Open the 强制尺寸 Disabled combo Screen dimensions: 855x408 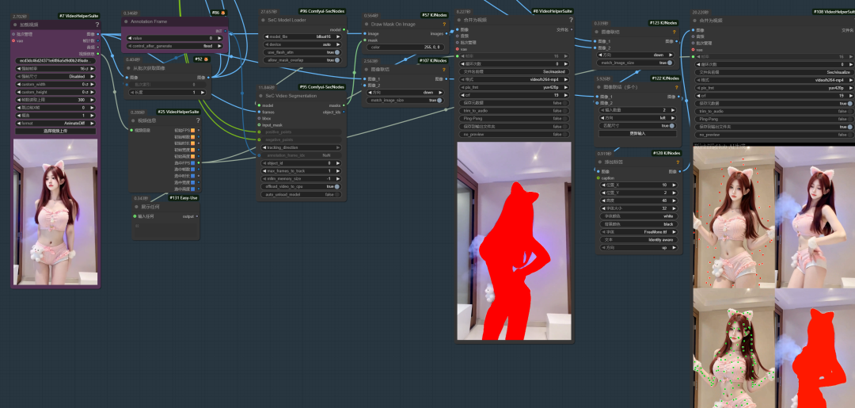tap(55, 76)
